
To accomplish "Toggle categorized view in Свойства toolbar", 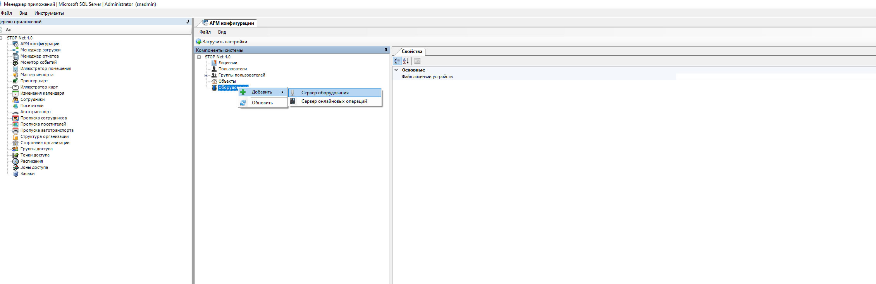I will pyautogui.click(x=397, y=61).
